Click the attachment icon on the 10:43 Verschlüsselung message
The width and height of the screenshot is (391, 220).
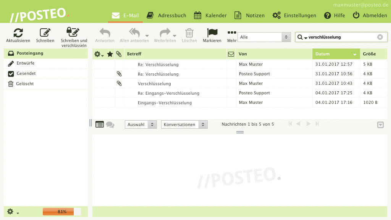(x=119, y=83)
